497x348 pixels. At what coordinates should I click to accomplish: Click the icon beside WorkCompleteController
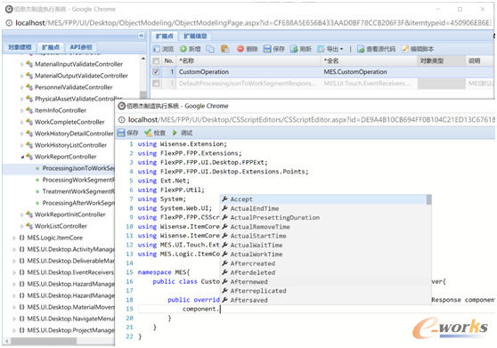click(x=29, y=122)
